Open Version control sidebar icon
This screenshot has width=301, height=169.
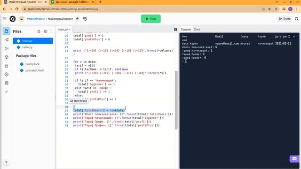pyautogui.click(x=7, y=39)
